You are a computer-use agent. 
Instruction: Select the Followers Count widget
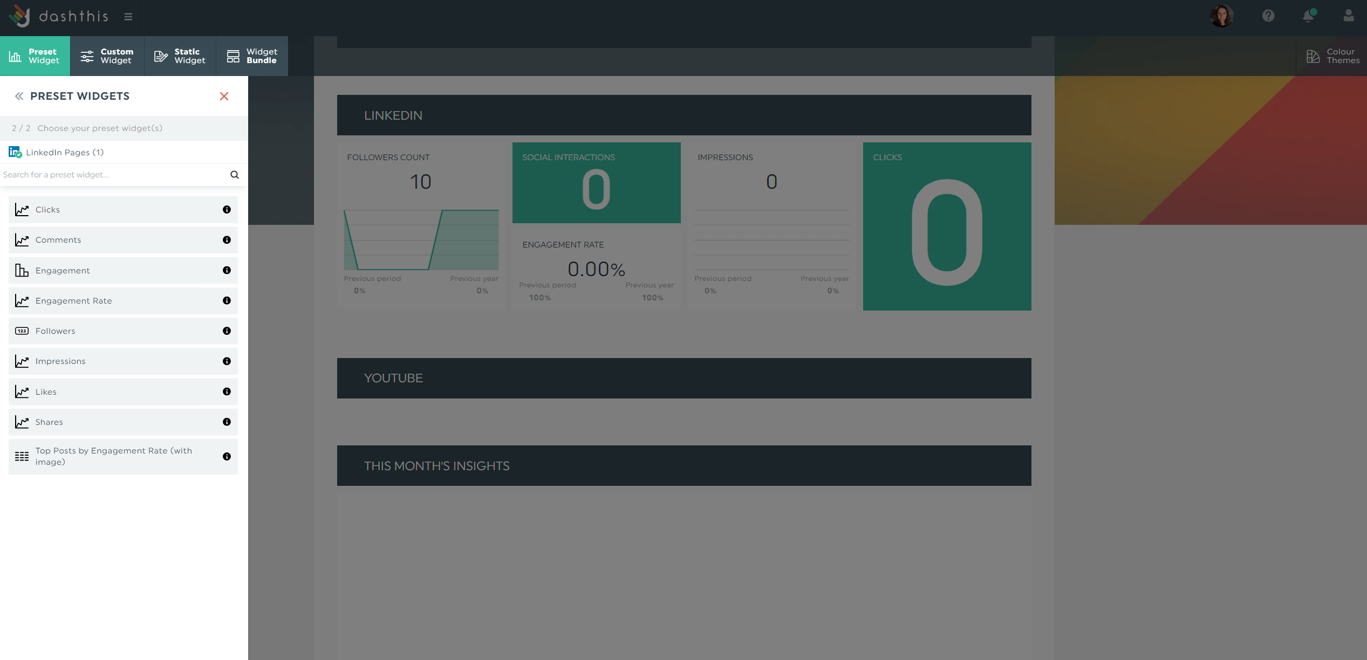421,226
